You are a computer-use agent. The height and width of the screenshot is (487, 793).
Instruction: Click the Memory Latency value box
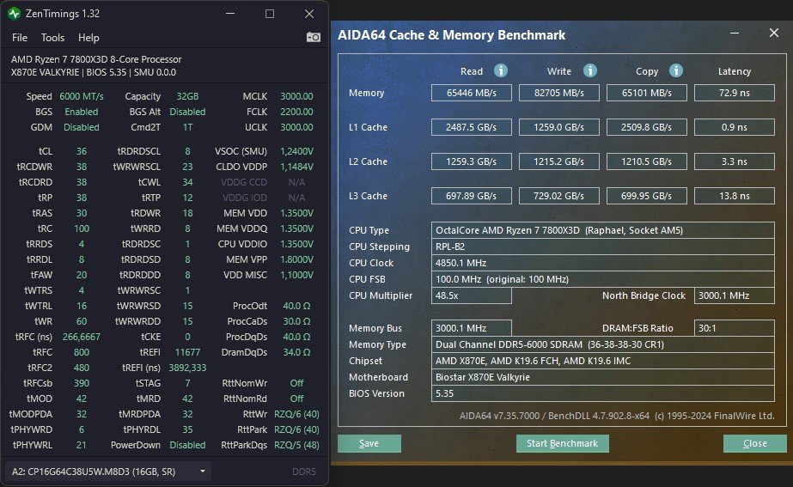point(734,93)
